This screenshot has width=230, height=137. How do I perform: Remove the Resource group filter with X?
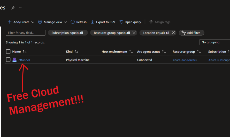click(x=134, y=33)
